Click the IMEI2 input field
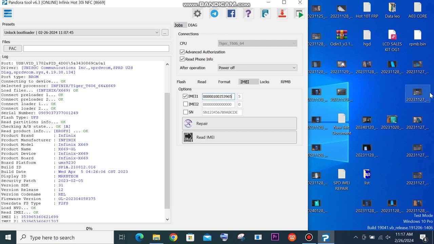The width and height of the screenshot is (434, 244). point(218,104)
